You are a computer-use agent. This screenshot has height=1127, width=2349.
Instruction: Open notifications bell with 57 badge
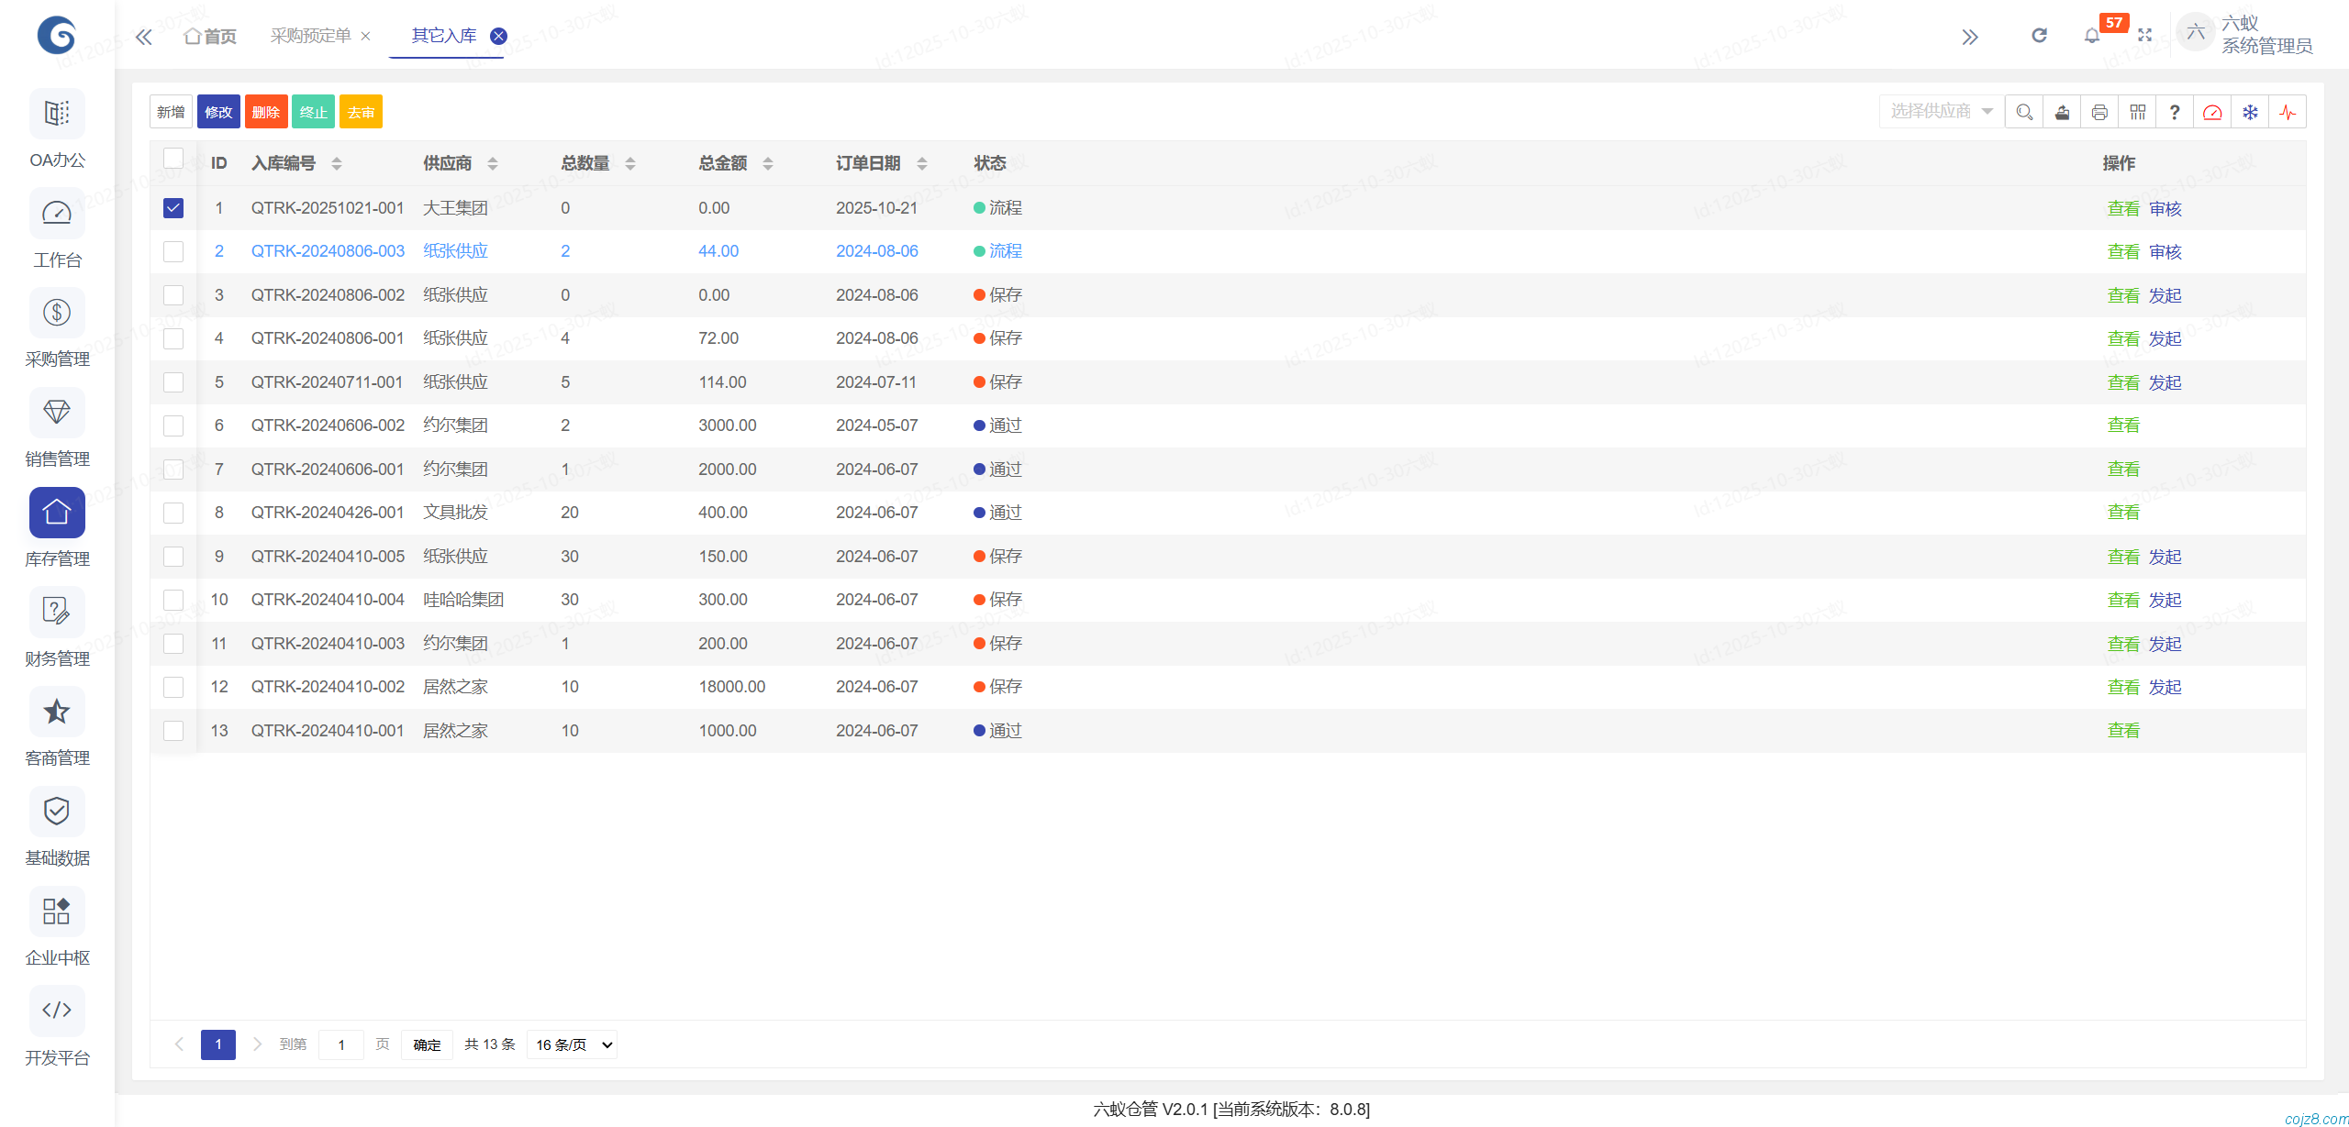pos(2092,36)
